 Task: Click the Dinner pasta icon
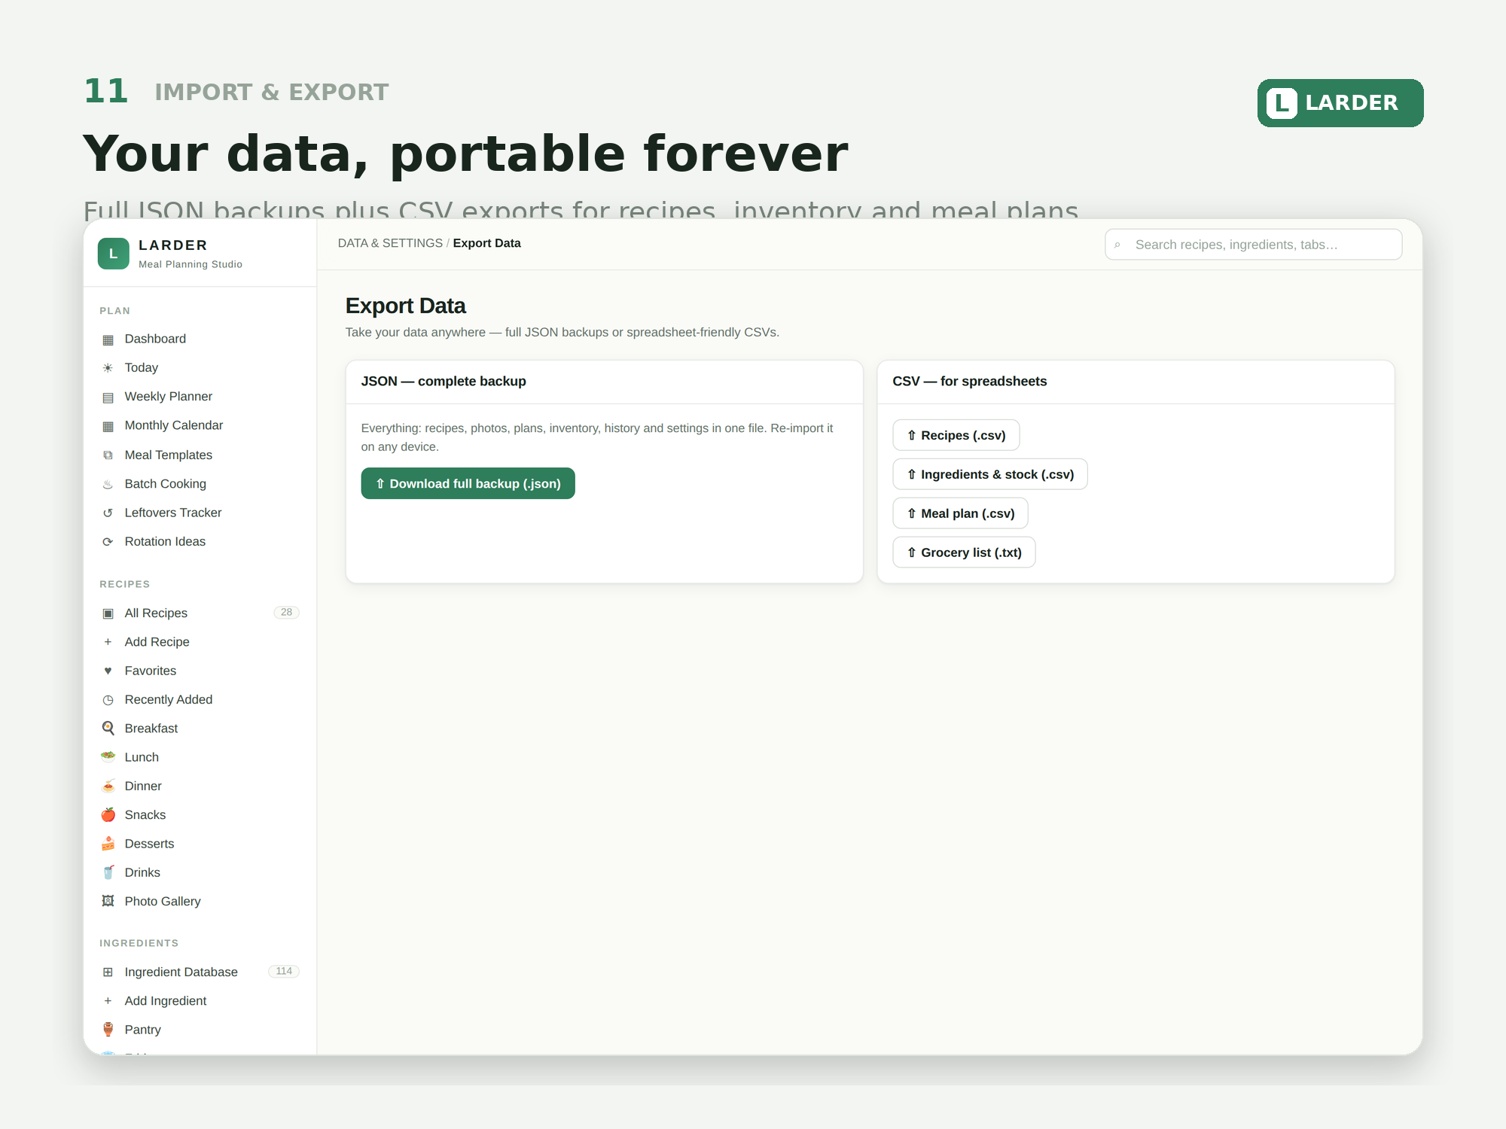(x=108, y=786)
